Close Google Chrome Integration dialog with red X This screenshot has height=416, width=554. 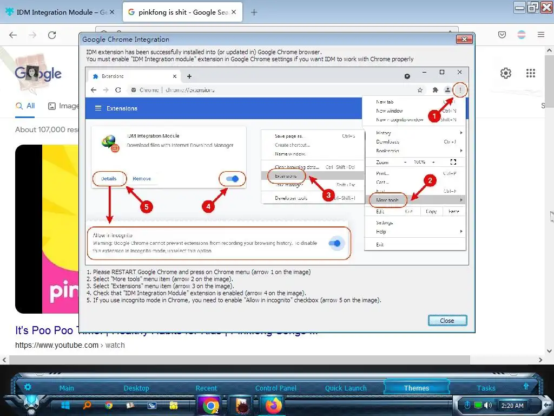(x=464, y=39)
